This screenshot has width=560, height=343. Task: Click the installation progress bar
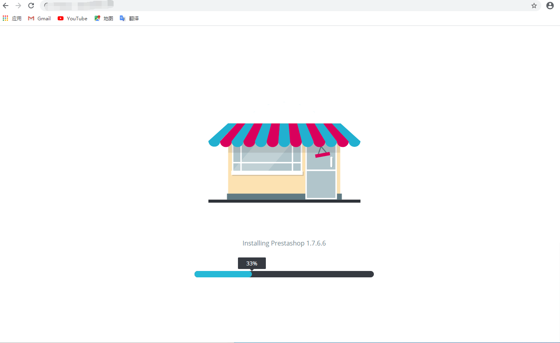tap(284, 274)
